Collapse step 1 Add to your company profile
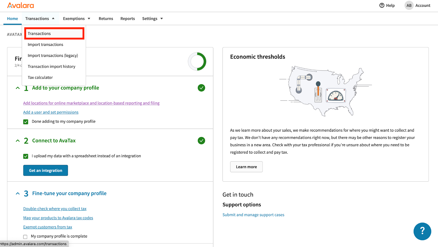 point(18,88)
